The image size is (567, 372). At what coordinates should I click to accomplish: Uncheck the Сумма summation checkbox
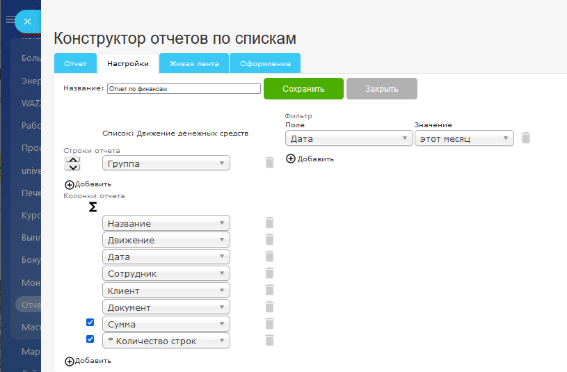90,323
